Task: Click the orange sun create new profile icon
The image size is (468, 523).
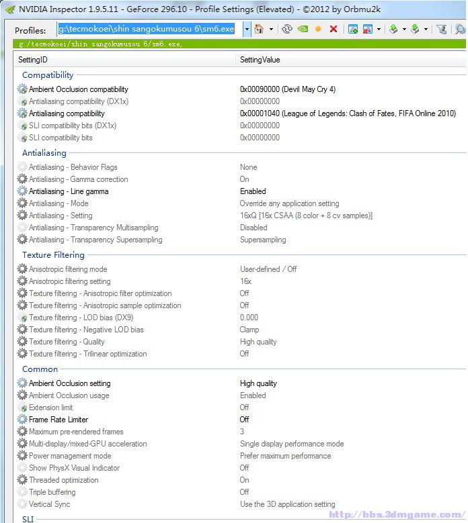Action: [318, 29]
